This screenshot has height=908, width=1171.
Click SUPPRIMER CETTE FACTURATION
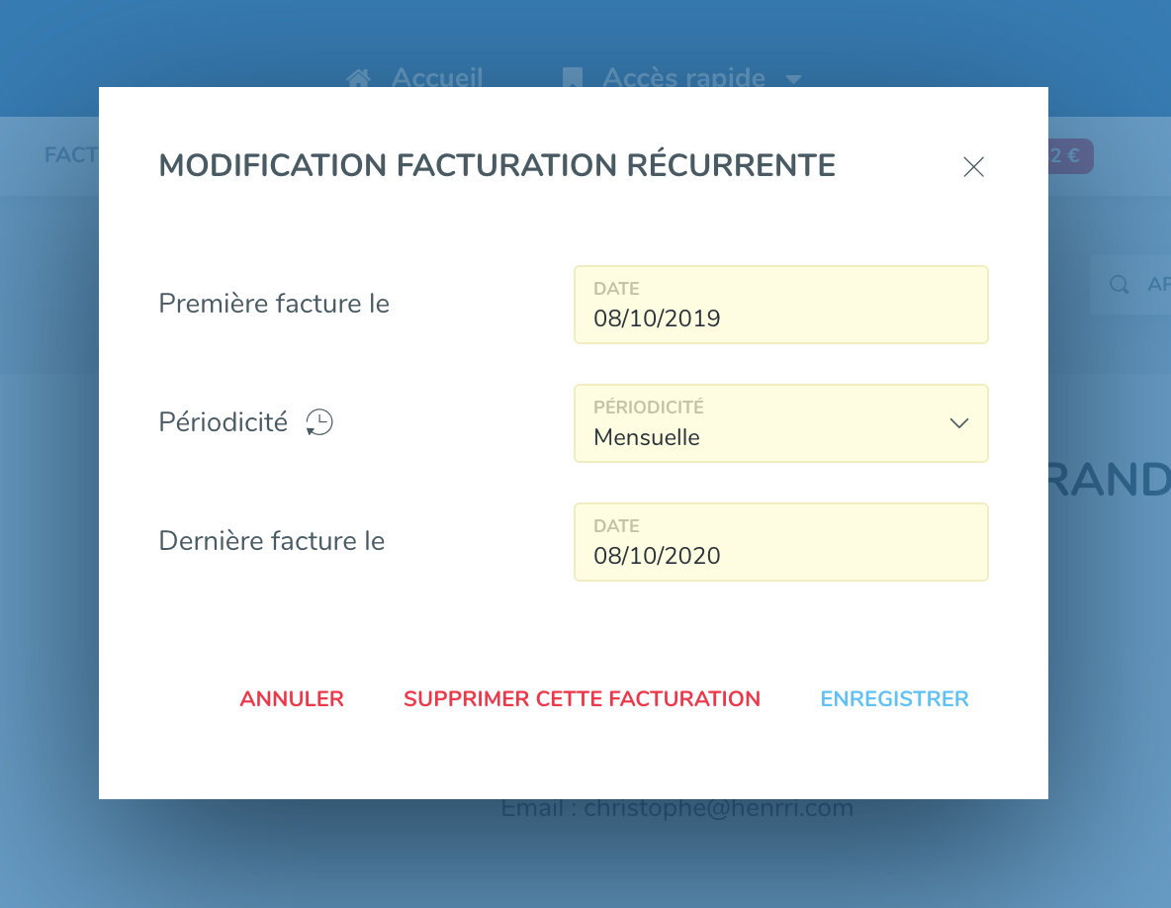(x=582, y=699)
